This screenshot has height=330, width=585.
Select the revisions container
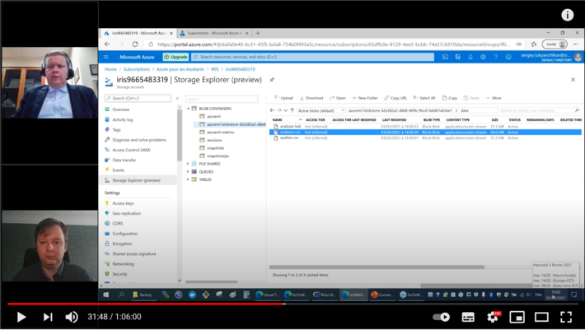pyautogui.click(x=214, y=140)
